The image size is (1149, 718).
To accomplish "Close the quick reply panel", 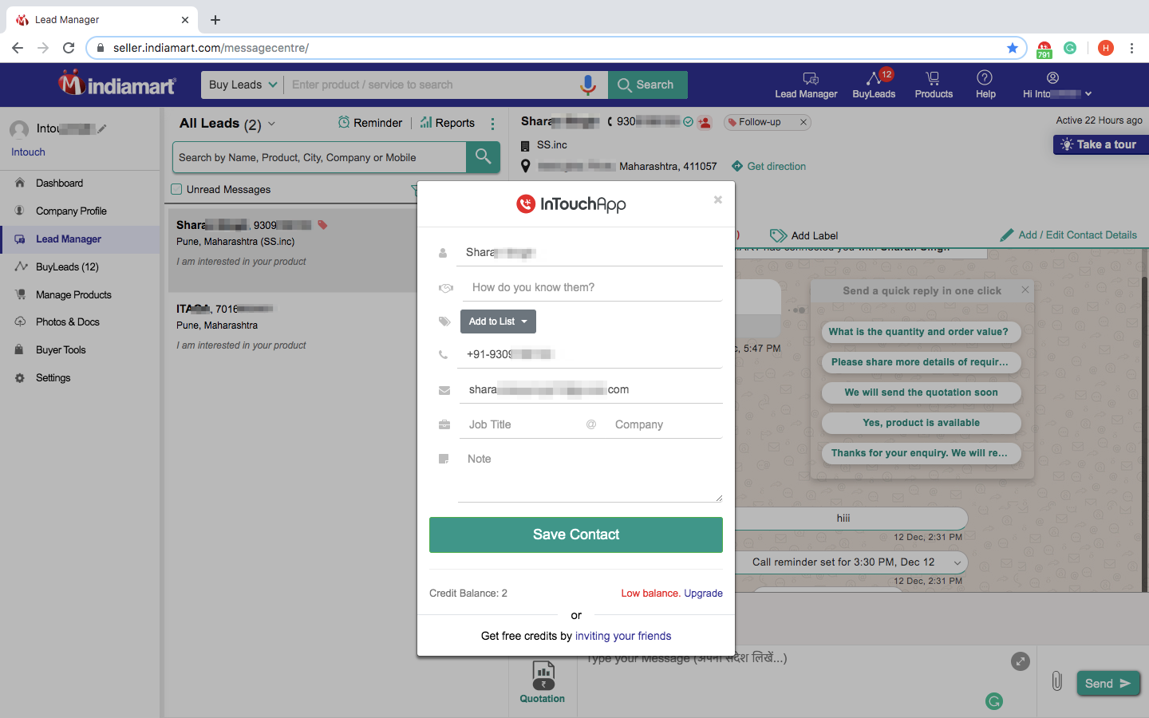I will [x=1025, y=290].
